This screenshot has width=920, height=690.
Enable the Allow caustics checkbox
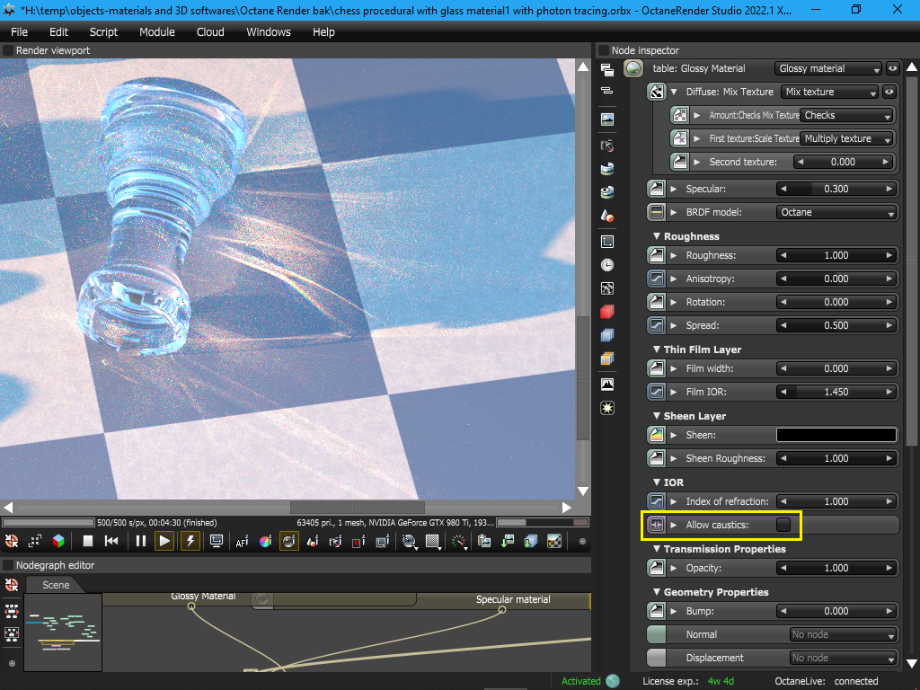pyautogui.click(x=783, y=525)
